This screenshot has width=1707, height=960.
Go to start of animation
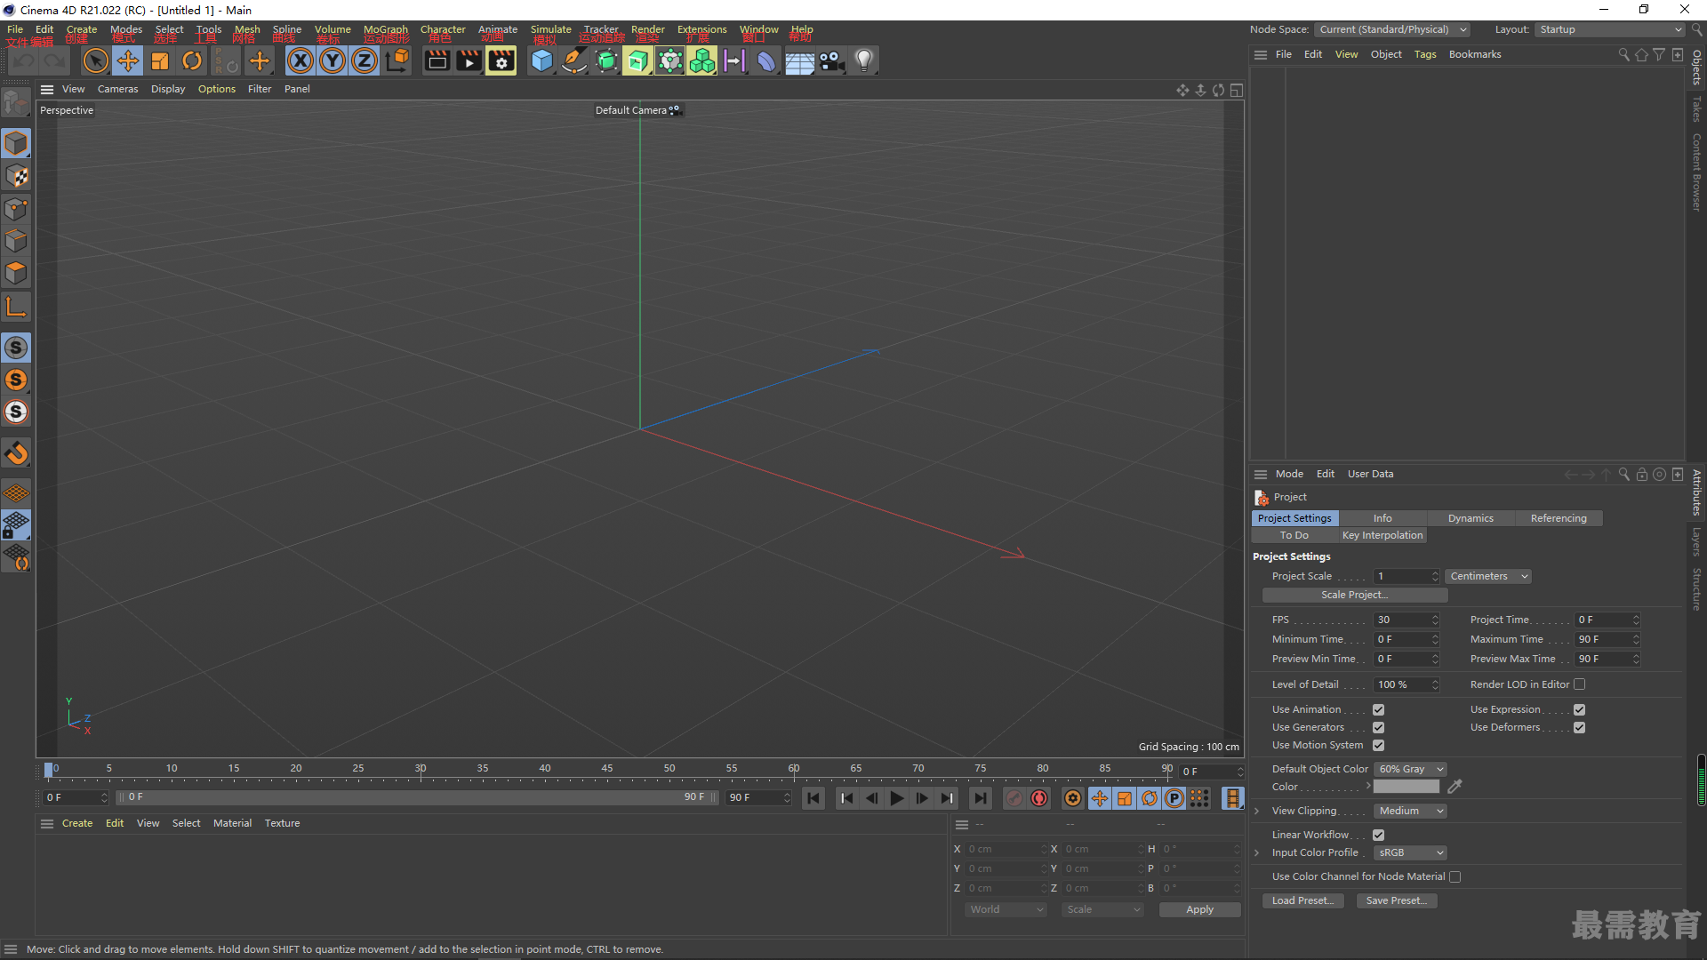(813, 798)
